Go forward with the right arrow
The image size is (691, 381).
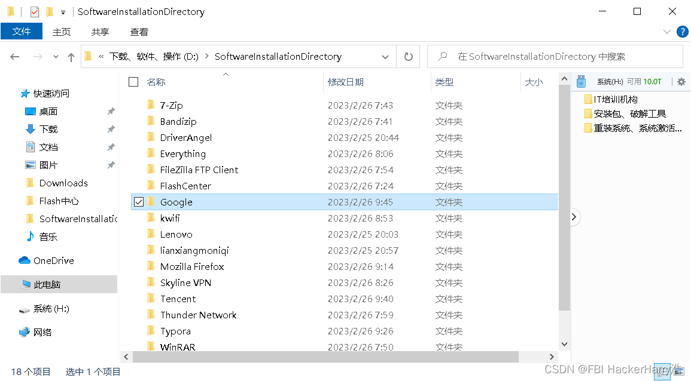point(38,57)
